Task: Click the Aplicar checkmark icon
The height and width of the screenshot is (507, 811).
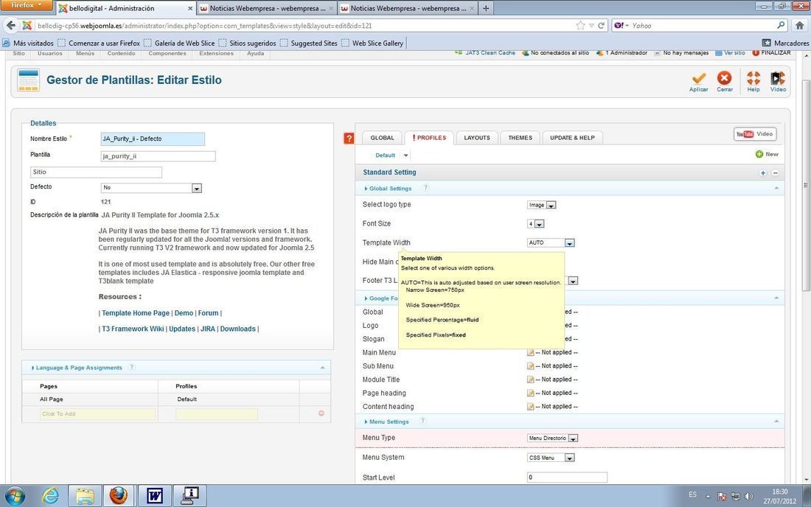Action: point(699,78)
